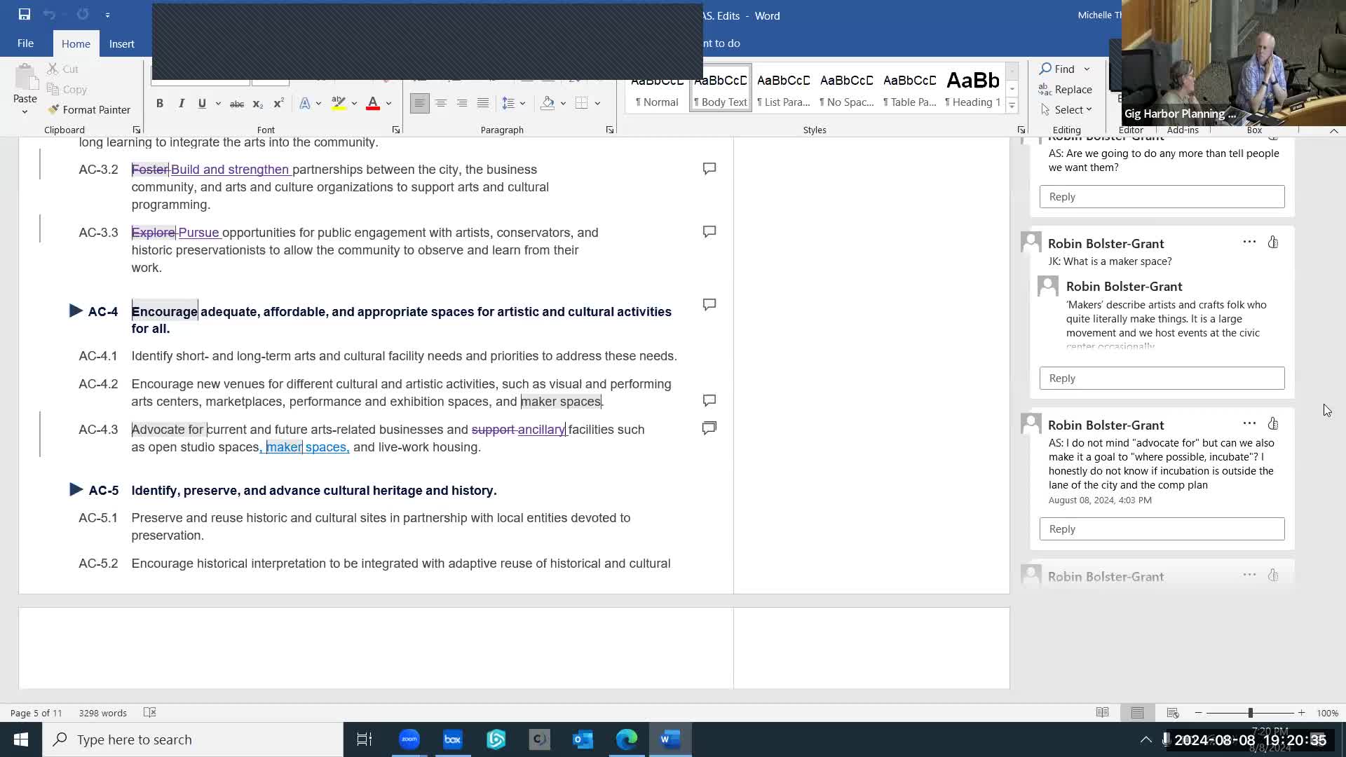Click the Borders icon
This screenshot has height=757, width=1346.
[x=582, y=103]
